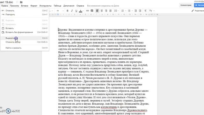Click the document title ending 19.doc
The height and width of the screenshot is (115, 204).
pyautogui.click(x=6, y=2)
